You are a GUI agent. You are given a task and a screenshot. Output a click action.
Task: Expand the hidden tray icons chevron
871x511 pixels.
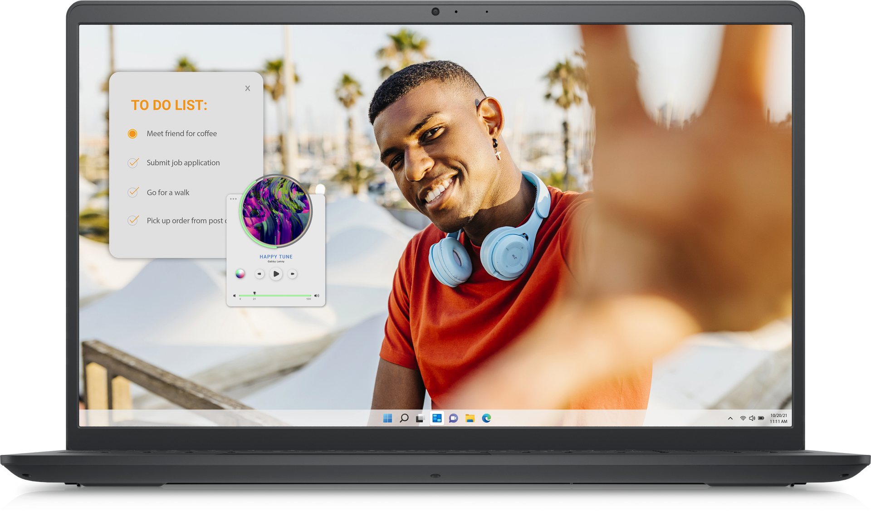click(x=730, y=418)
